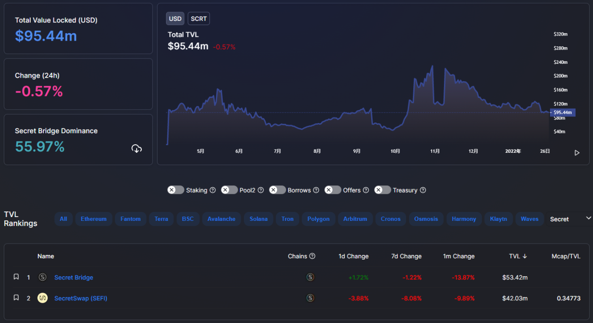The width and height of the screenshot is (593, 323).
Task: Filter rankings by Tron
Action: point(288,219)
